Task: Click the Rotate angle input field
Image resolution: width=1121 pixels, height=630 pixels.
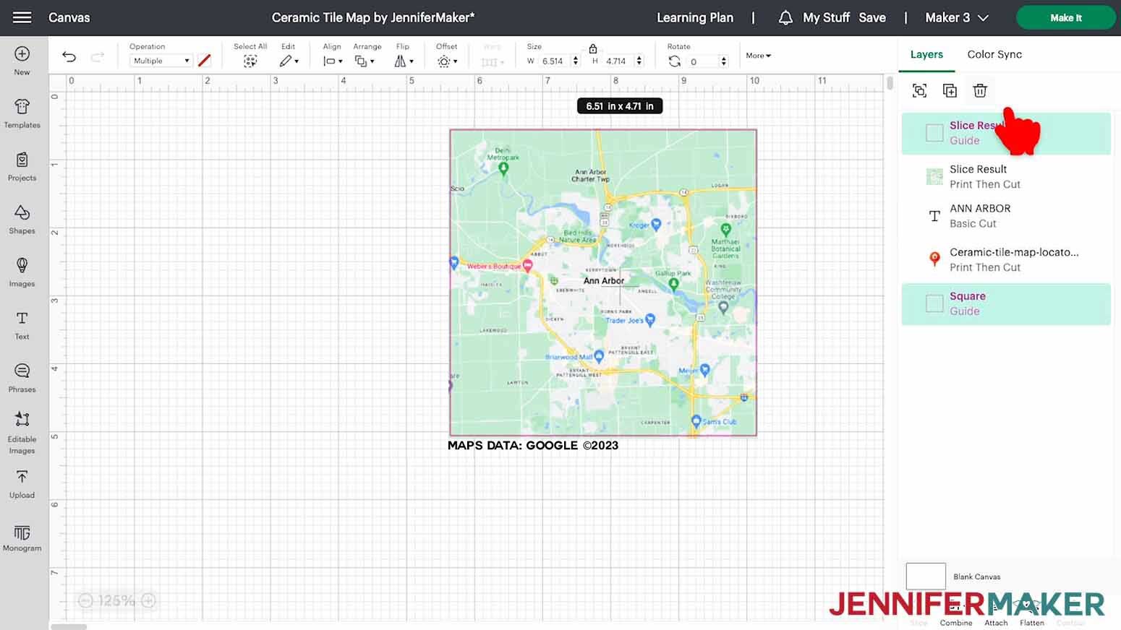Action: [x=704, y=61]
